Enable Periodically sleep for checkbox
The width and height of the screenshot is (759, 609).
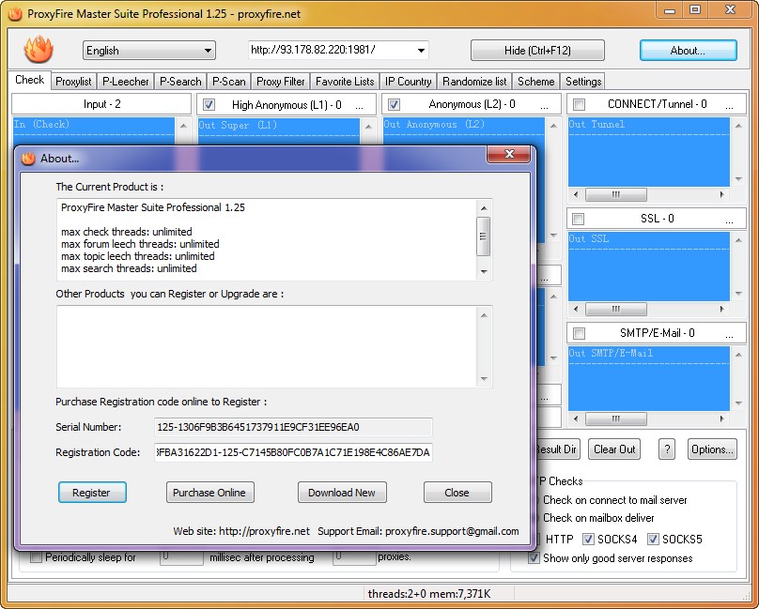(37, 557)
